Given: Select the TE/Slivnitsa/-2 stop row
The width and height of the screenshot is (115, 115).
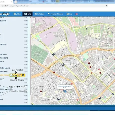Looking at the screenshot, I should coord(14,68).
